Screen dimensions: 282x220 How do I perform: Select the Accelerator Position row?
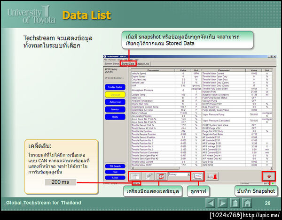pos(166,116)
